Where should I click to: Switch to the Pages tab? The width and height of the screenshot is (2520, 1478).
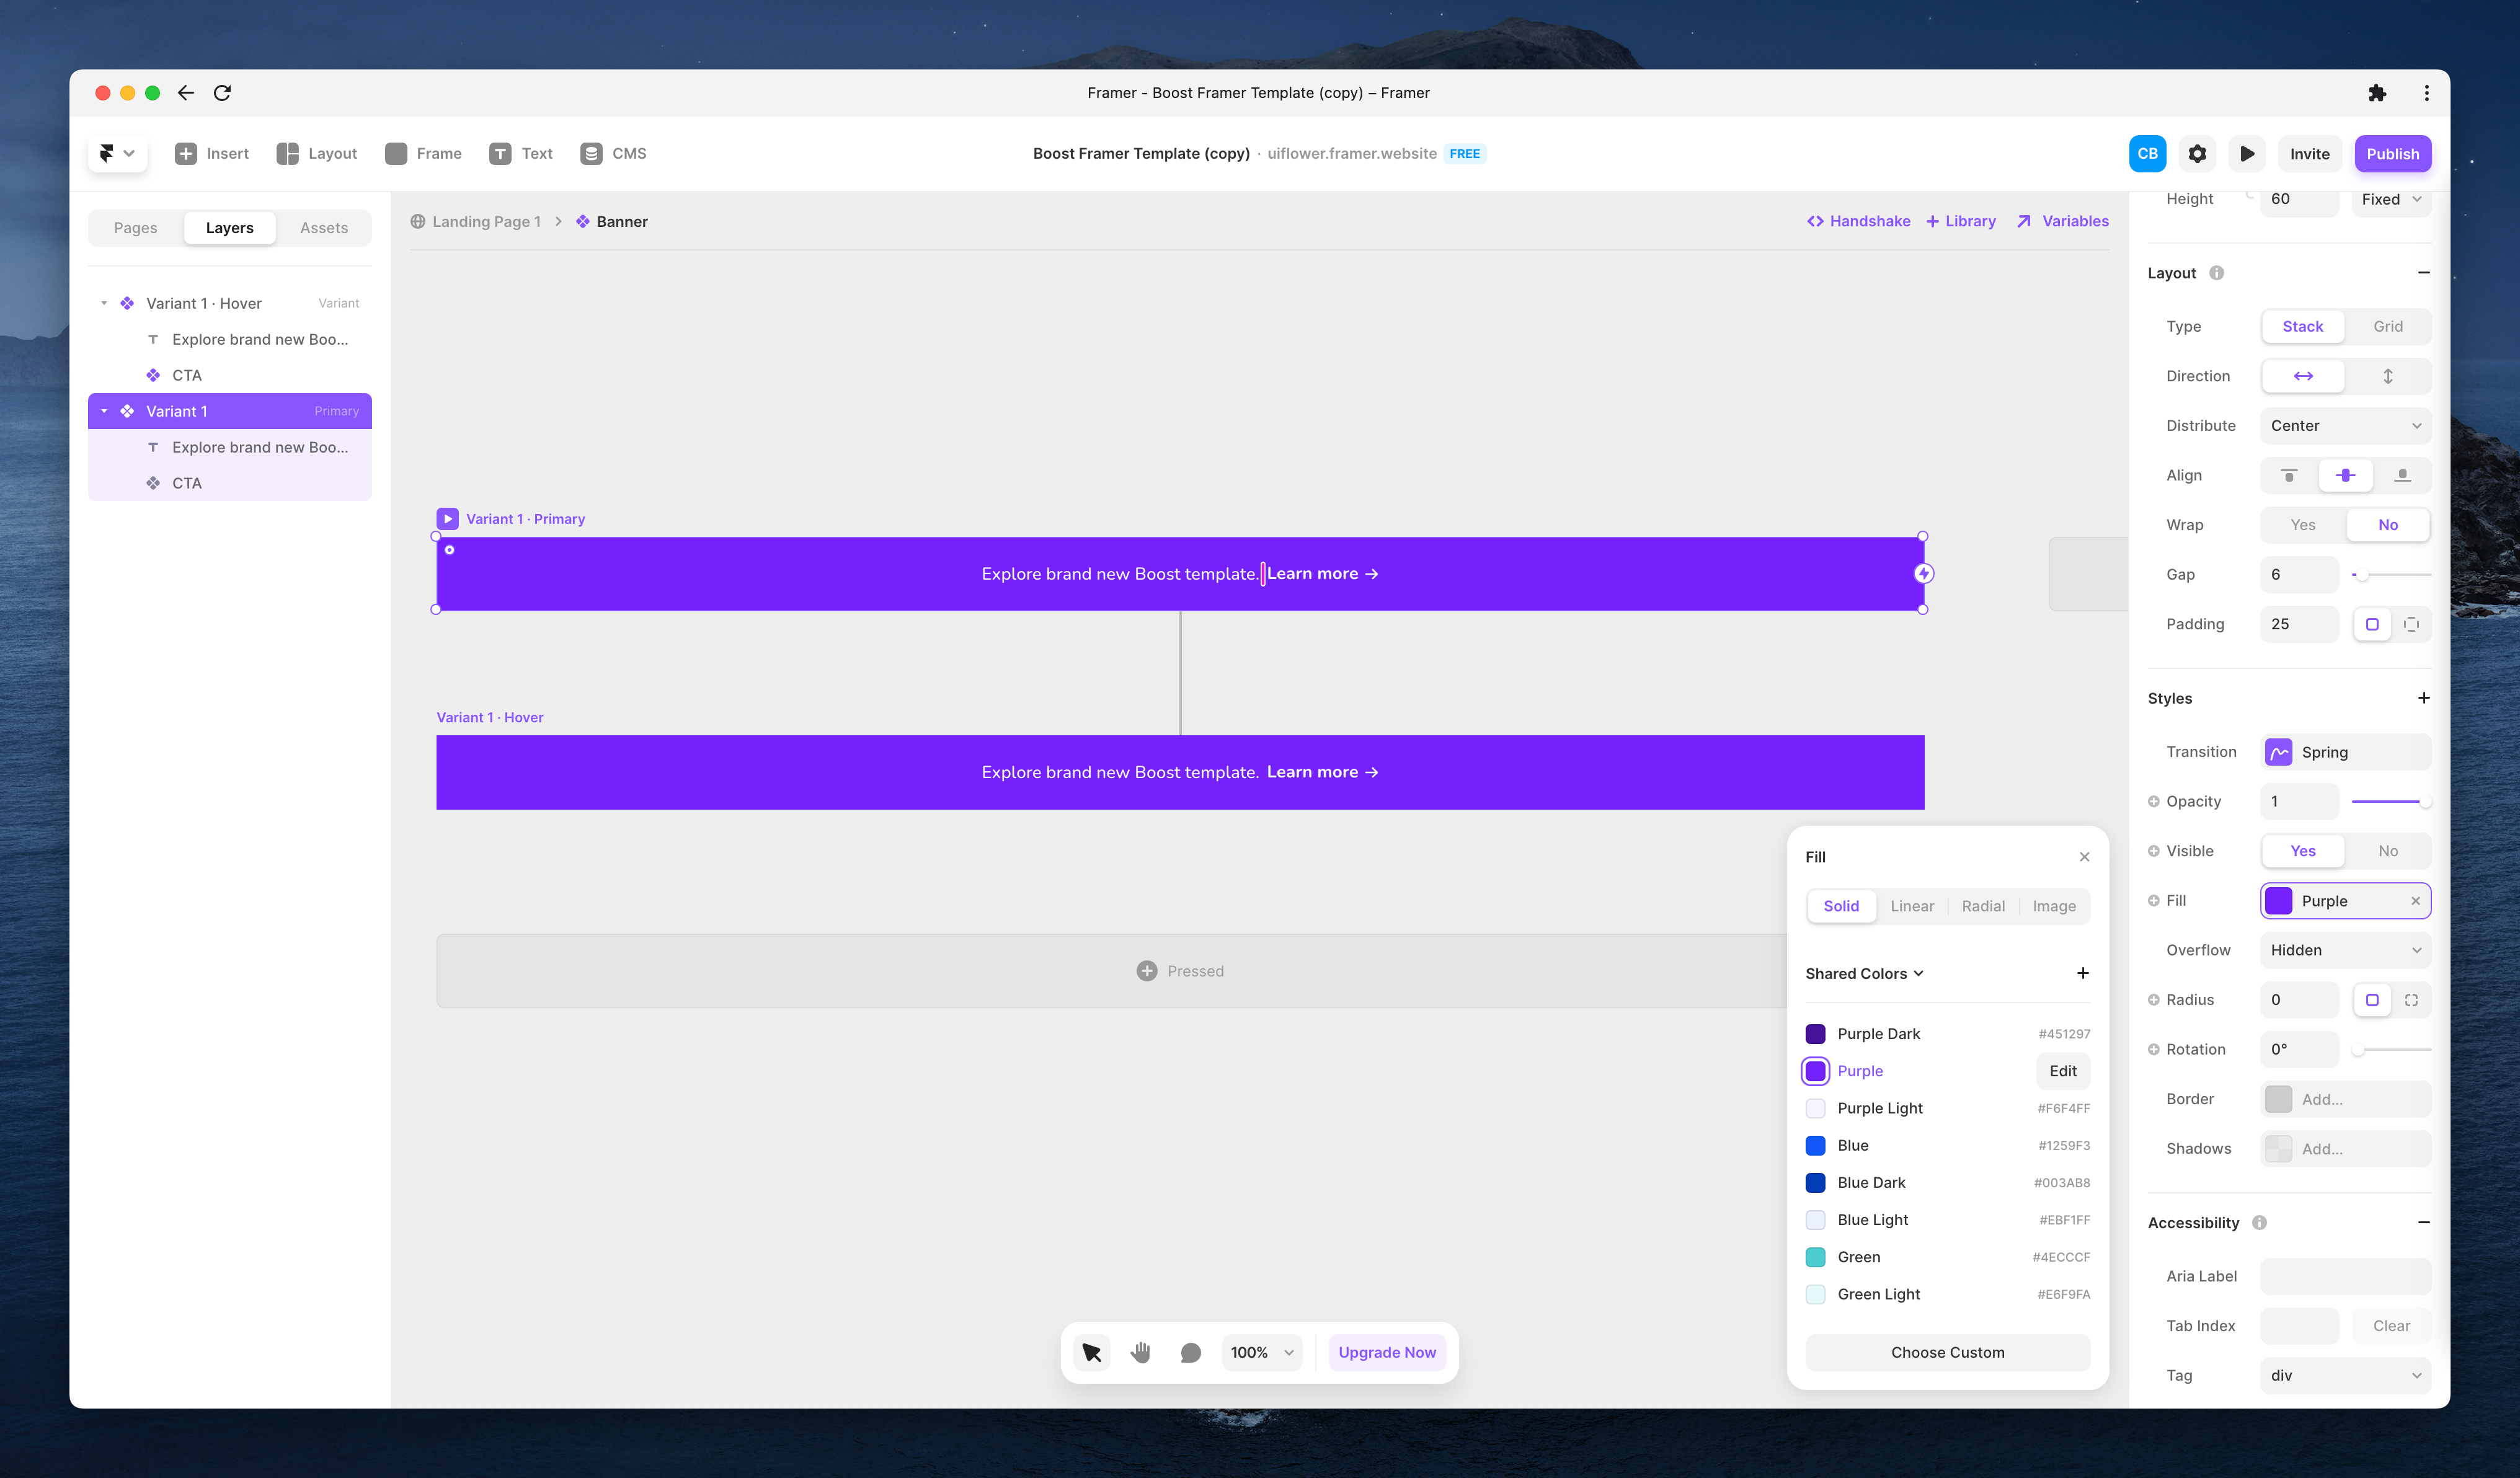tap(136, 228)
